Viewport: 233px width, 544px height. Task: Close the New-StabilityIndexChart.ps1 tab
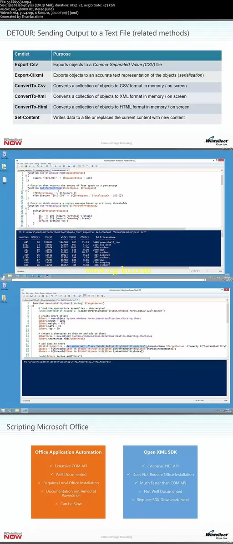(x=77, y=300)
